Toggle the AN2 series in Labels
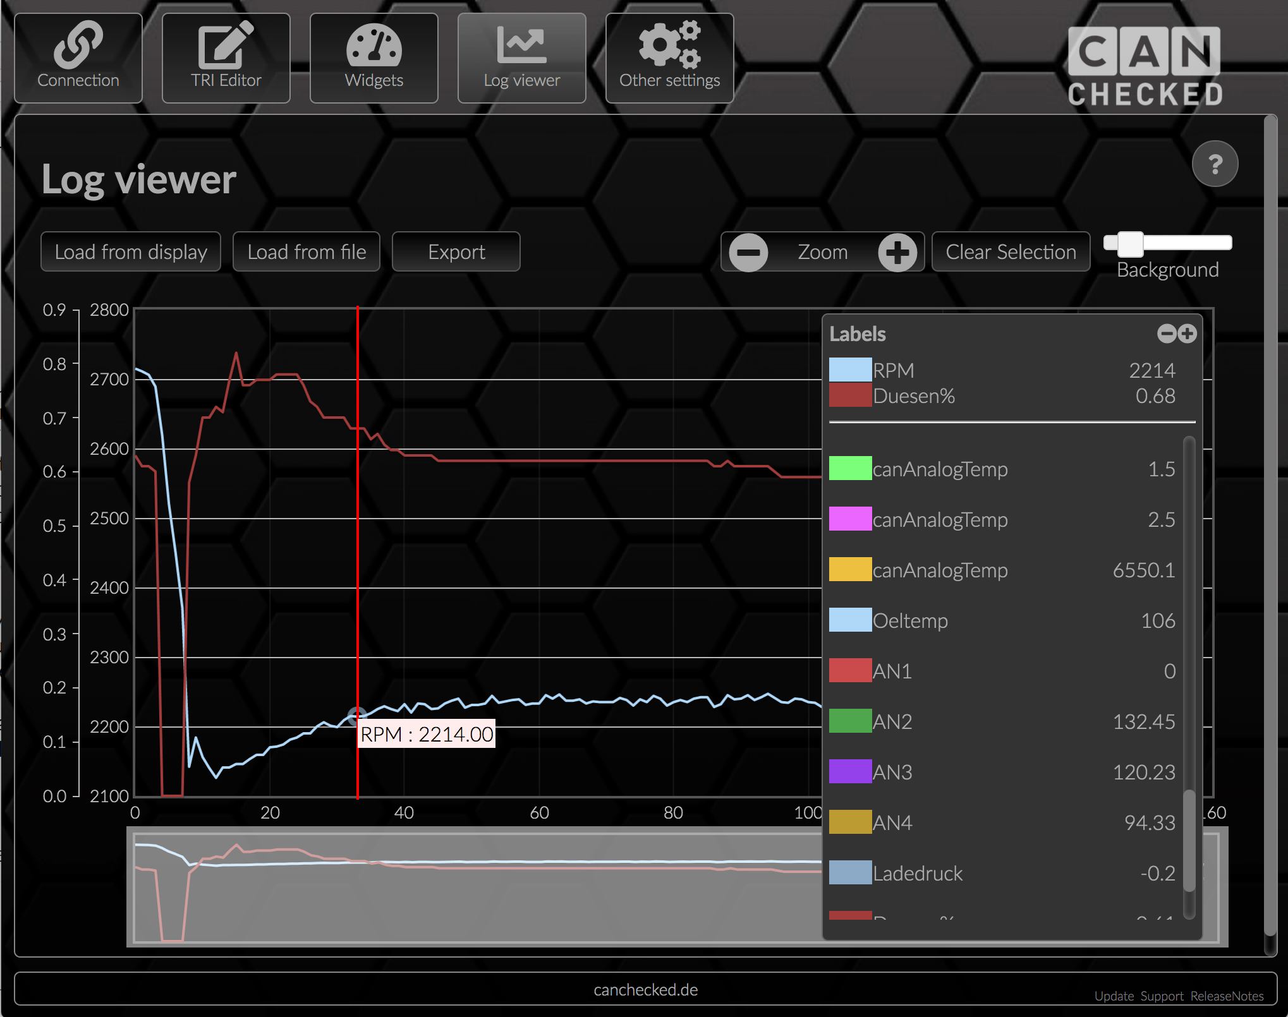1288x1017 pixels. tap(892, 721)
